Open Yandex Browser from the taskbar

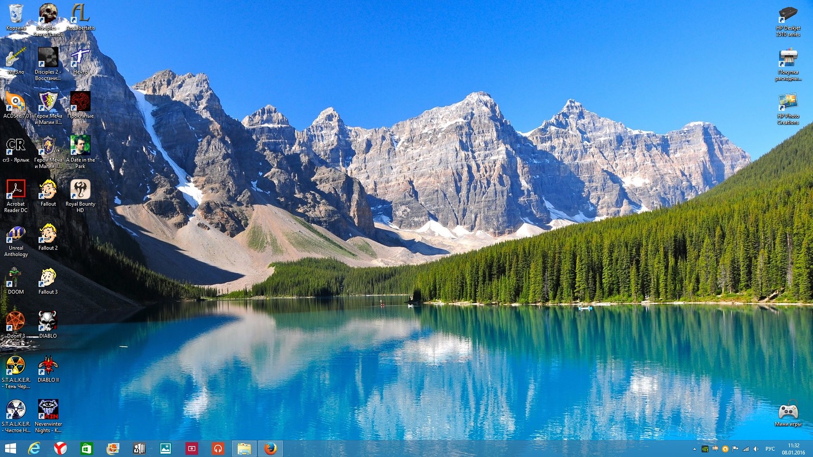(x=60, y=448)
